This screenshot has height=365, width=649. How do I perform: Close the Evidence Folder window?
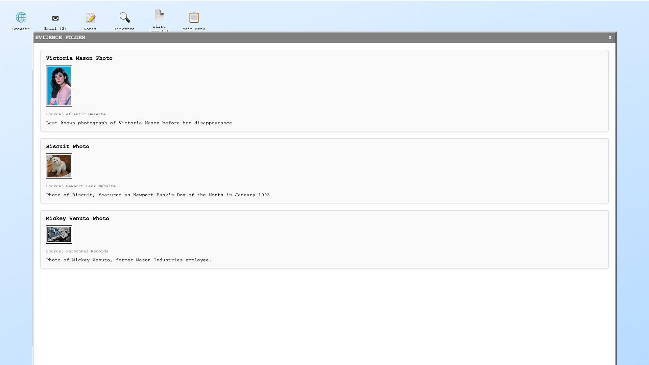click(610, 38)
